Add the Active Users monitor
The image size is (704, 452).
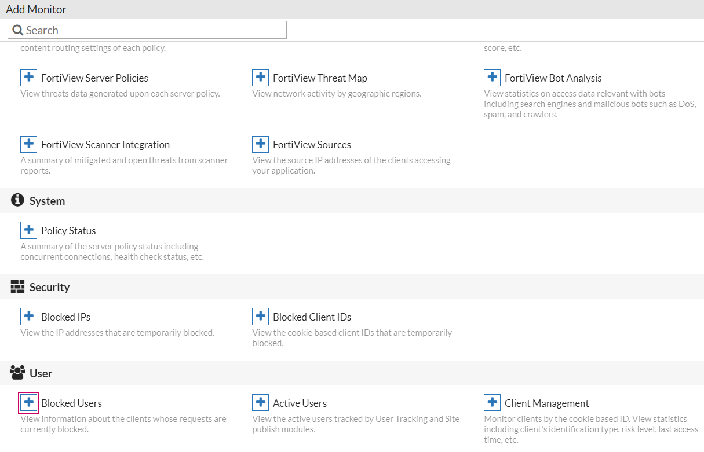[x=260, y=403]
